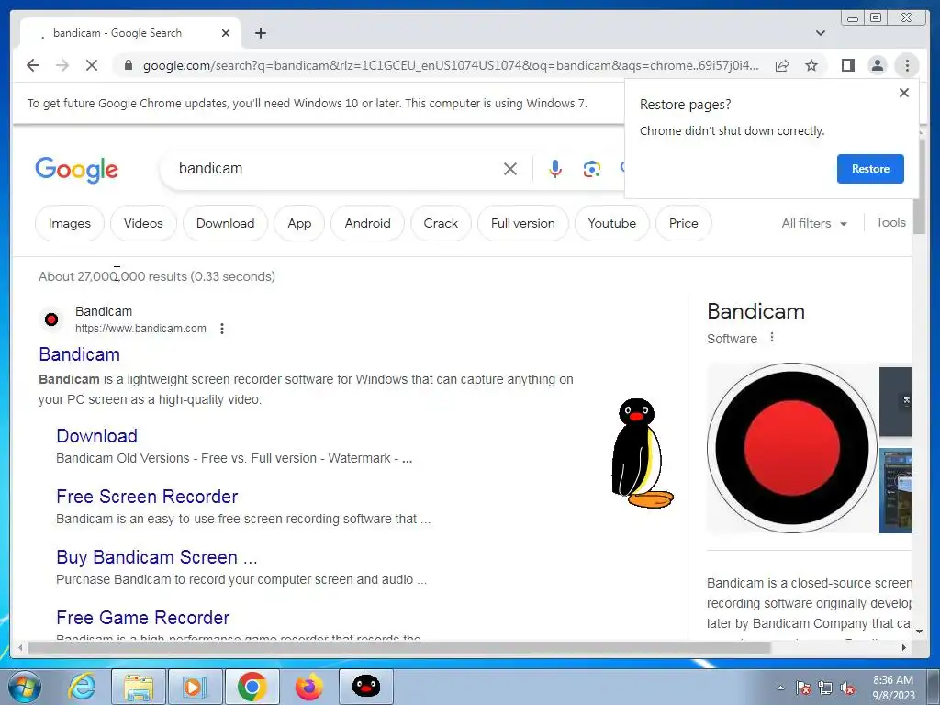Go back with the Chrome back arrow
This screenshot has width=940, height=705.
coord(33,65)
